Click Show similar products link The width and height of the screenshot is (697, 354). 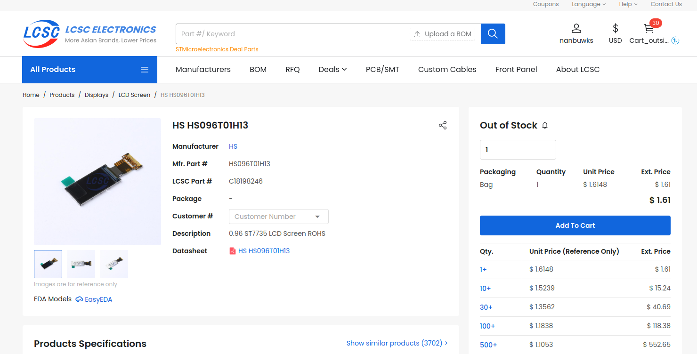397,343
